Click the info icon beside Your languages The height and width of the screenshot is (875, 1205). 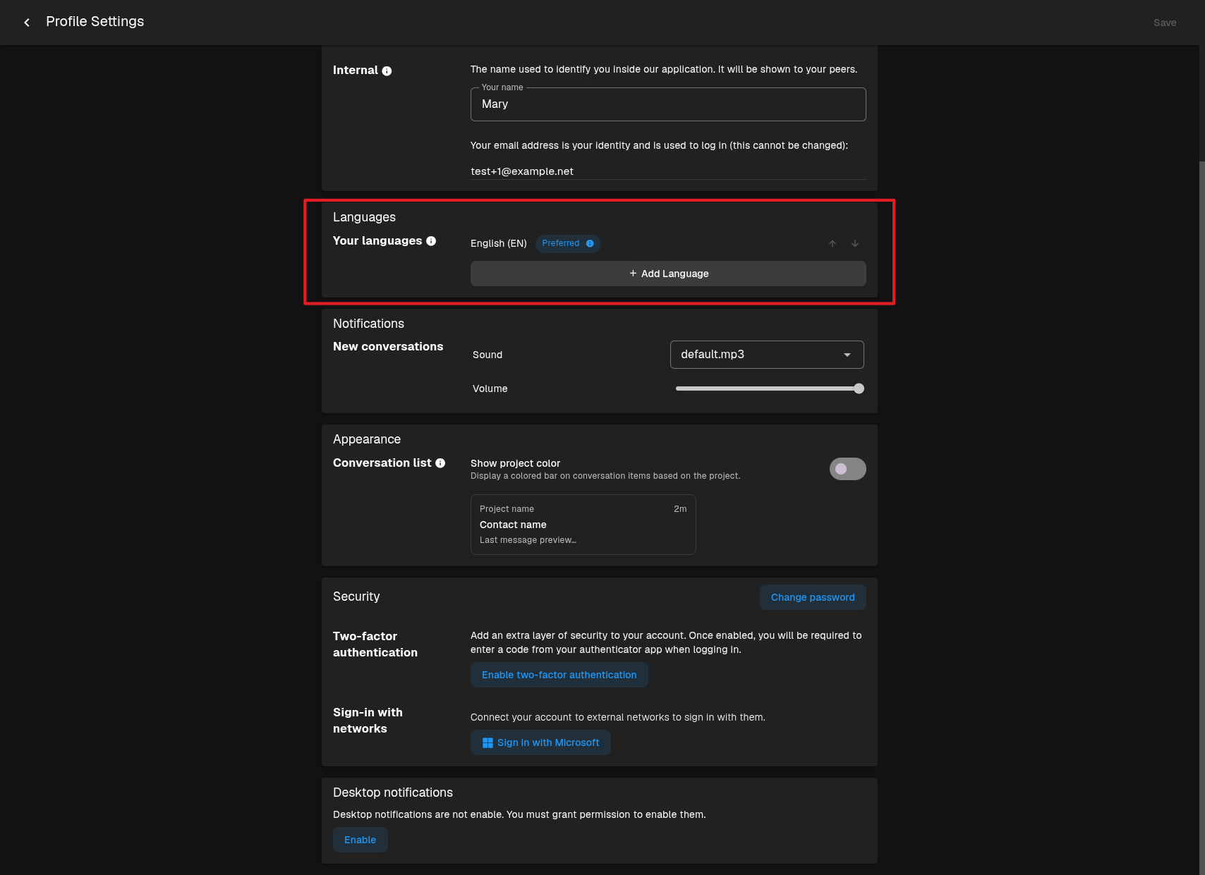tap(431, 241)
